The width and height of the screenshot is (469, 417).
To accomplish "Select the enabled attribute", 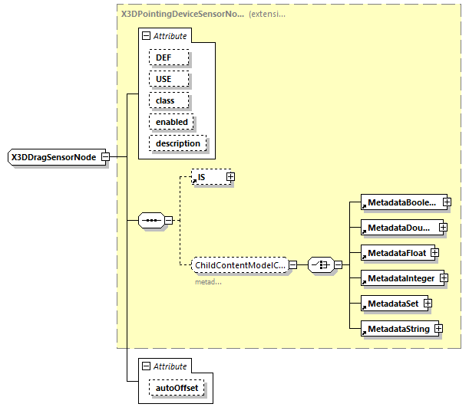I will (x=171, y=122).
